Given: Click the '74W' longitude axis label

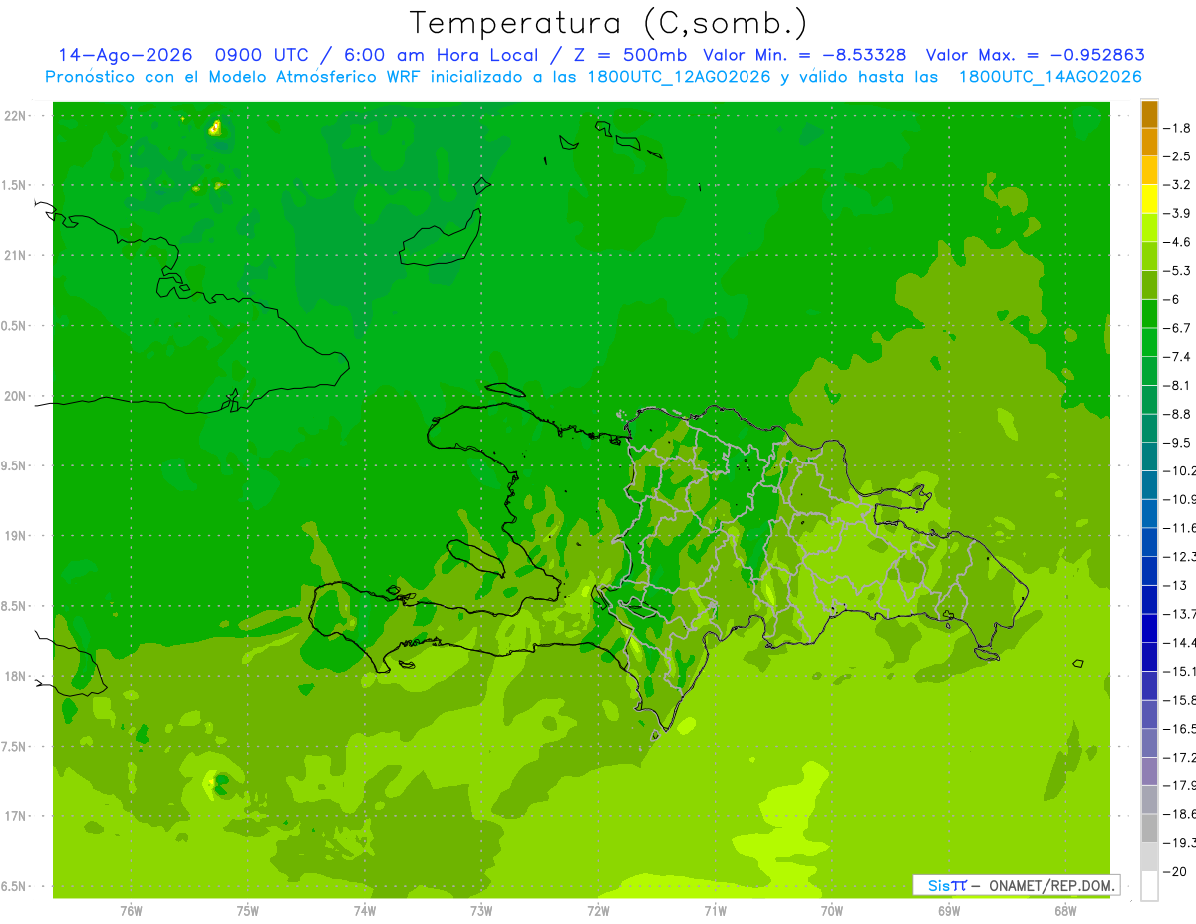Looking at the screenshot, I should [364, 911].
